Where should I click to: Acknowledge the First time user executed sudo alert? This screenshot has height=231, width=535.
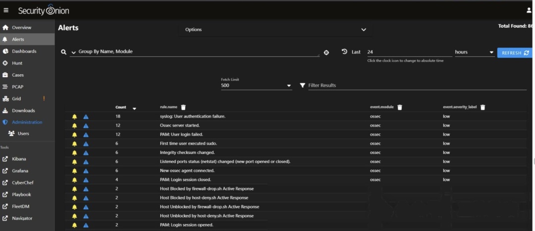tap(74, 144)
